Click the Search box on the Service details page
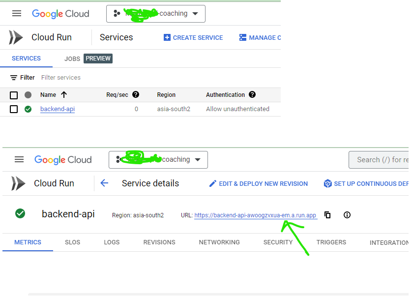 point(379,160)
